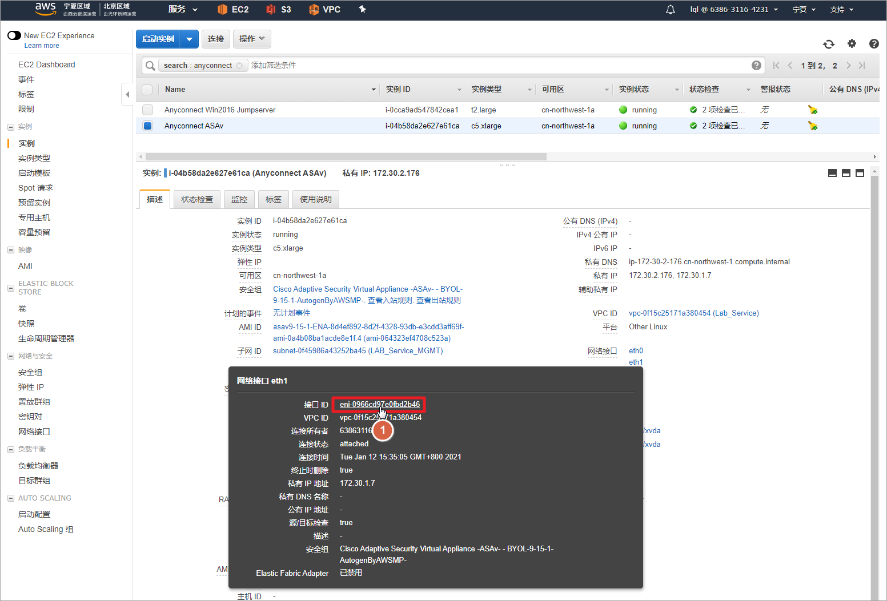The image size is (887, 601).
Task: Click the pin shortcuts icon
Action: pos(362,9)
